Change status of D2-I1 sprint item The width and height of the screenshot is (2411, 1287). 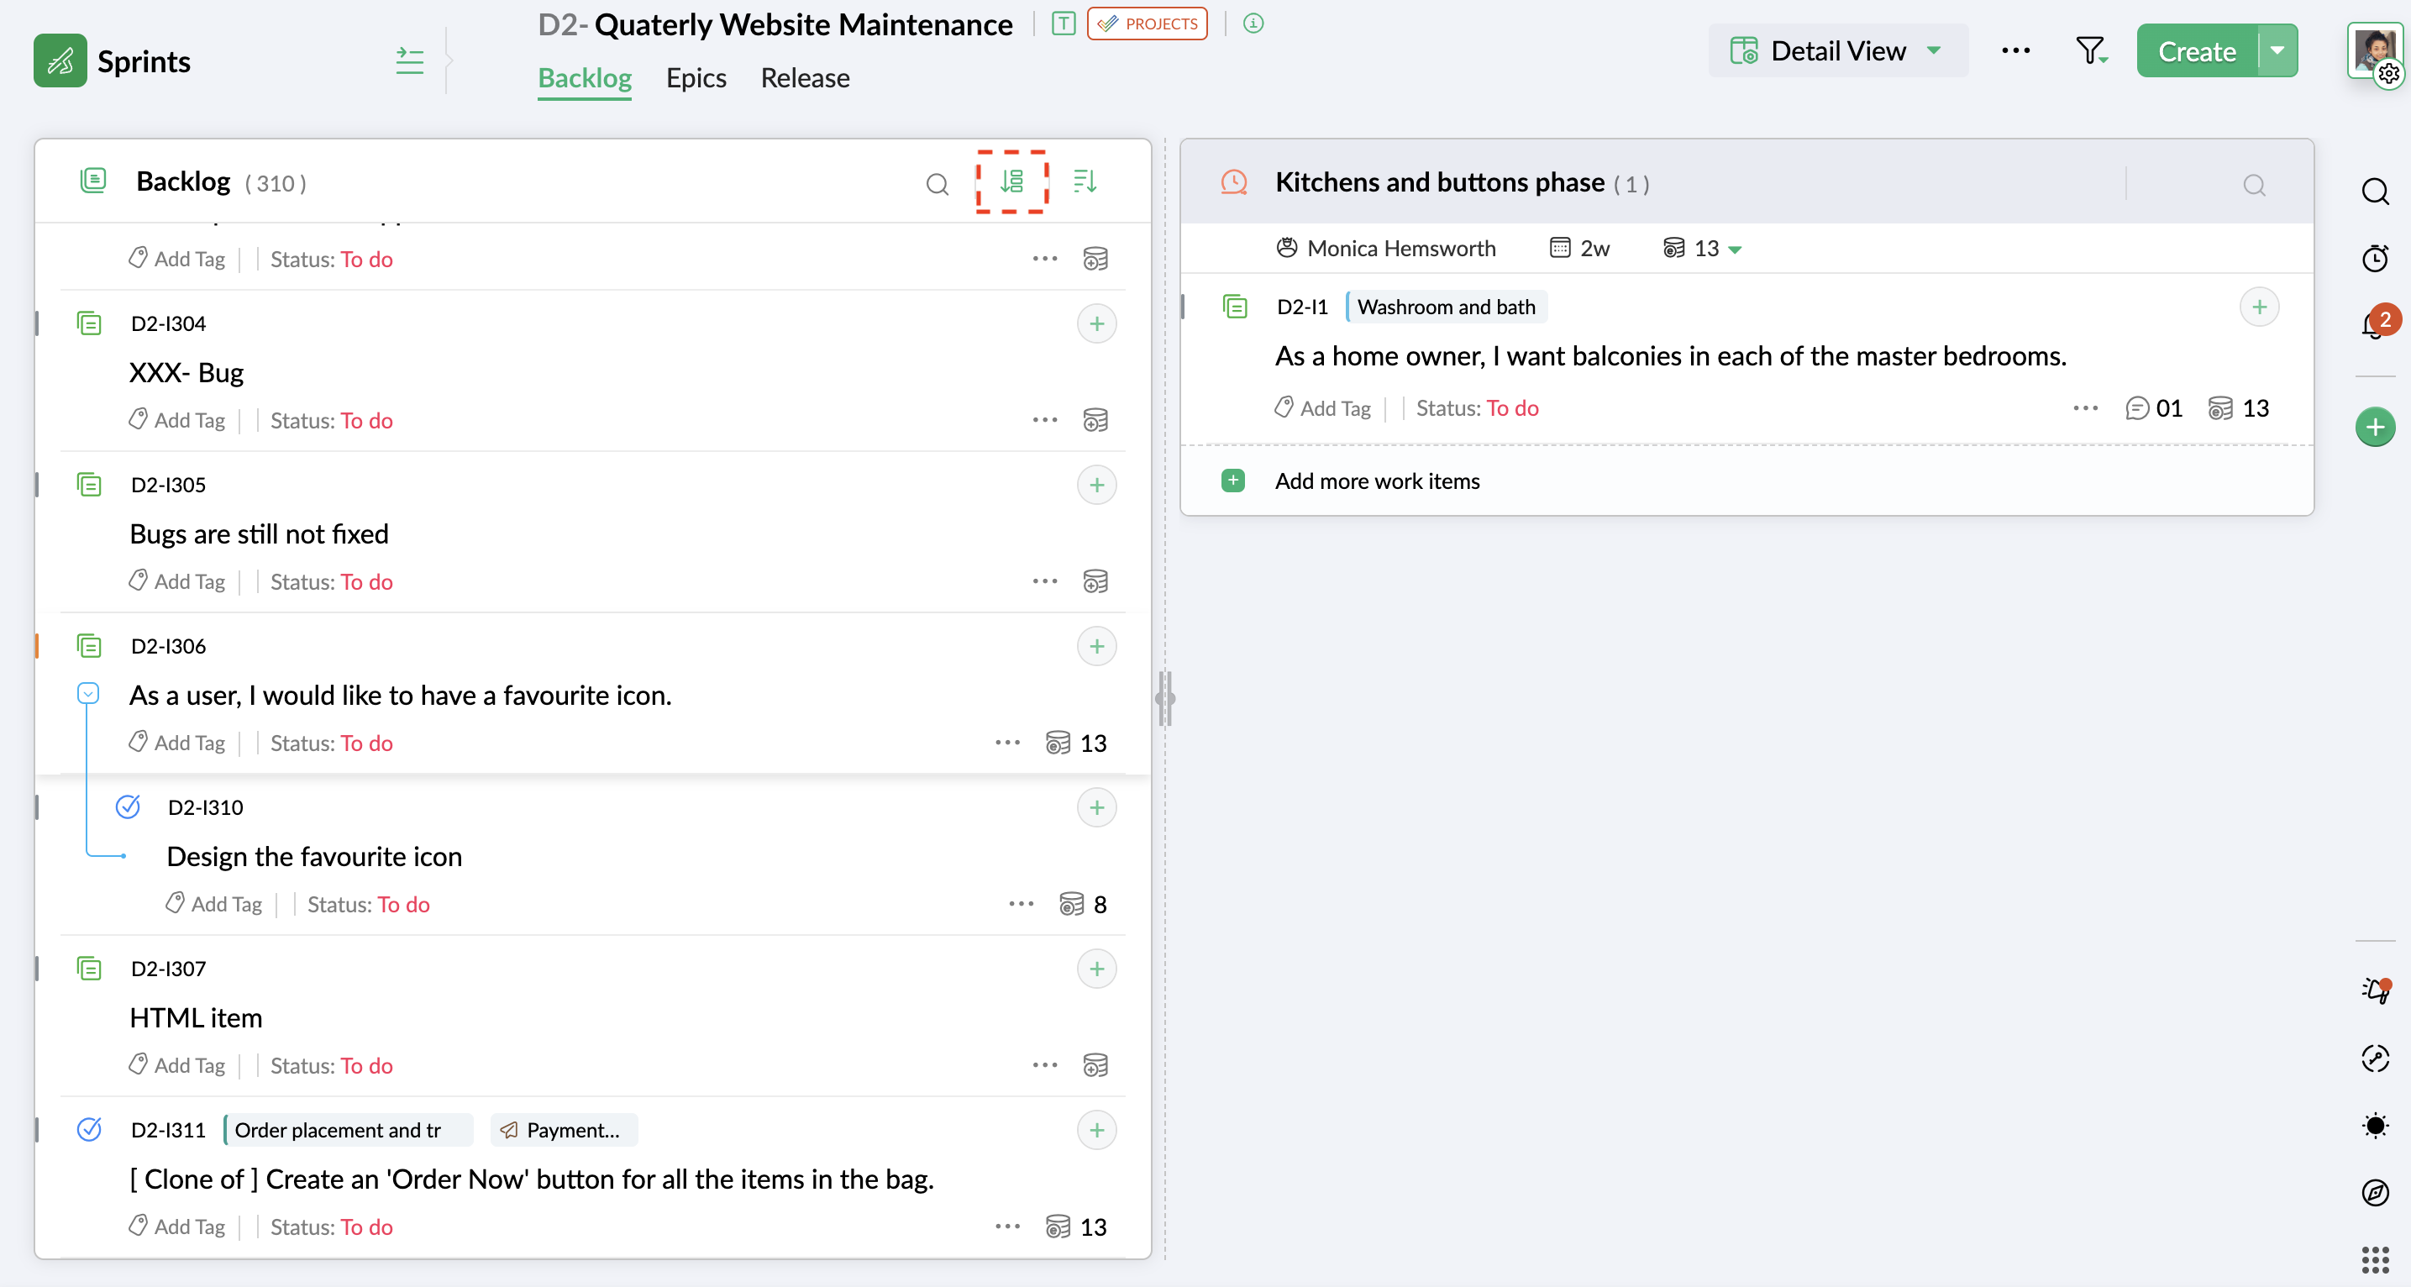click(x=1512, y=408)
